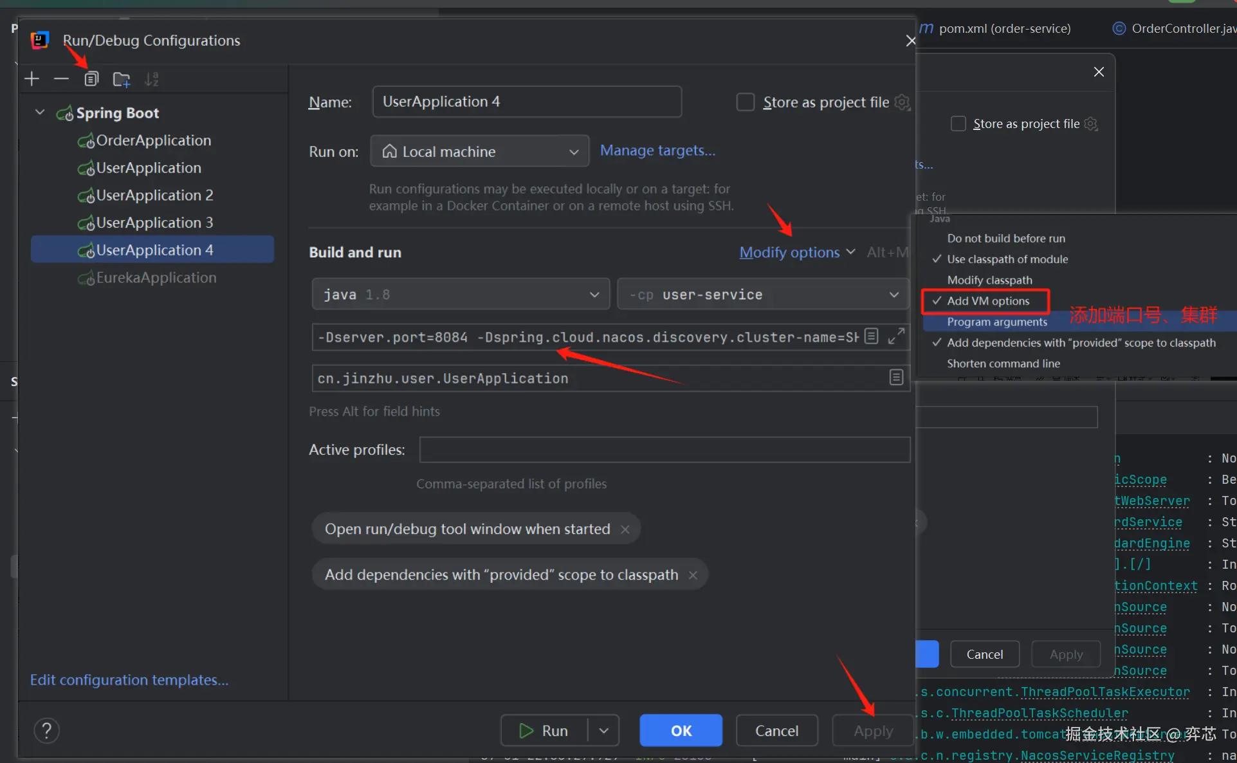Click the Remove Configuration minus icon
Image resolution: width=1237 pixels, height=763 pixels.
coord(61,79)
